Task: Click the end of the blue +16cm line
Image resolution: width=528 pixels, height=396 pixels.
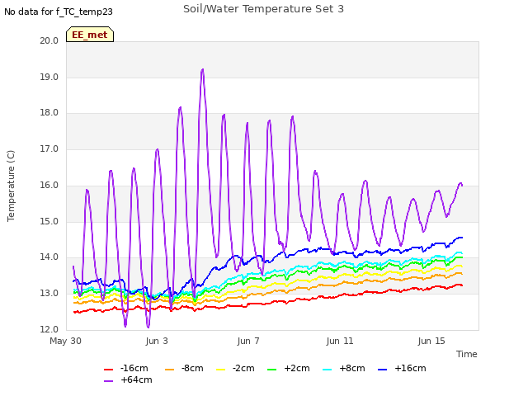Action: pyautogui.click(x=462, y=238)
